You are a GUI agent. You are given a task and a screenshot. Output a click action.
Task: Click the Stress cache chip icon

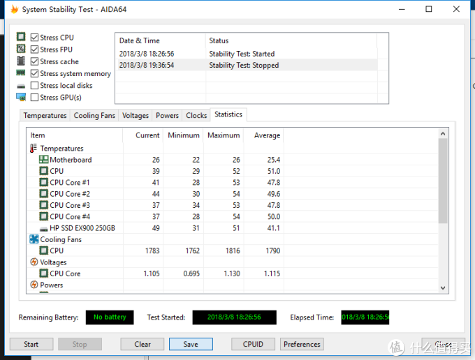click(x=20, y=61)
